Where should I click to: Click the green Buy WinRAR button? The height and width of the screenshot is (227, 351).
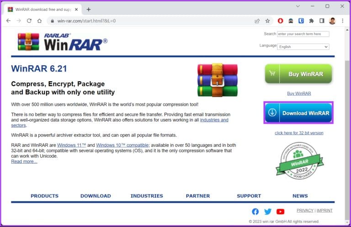click(298, 74)
